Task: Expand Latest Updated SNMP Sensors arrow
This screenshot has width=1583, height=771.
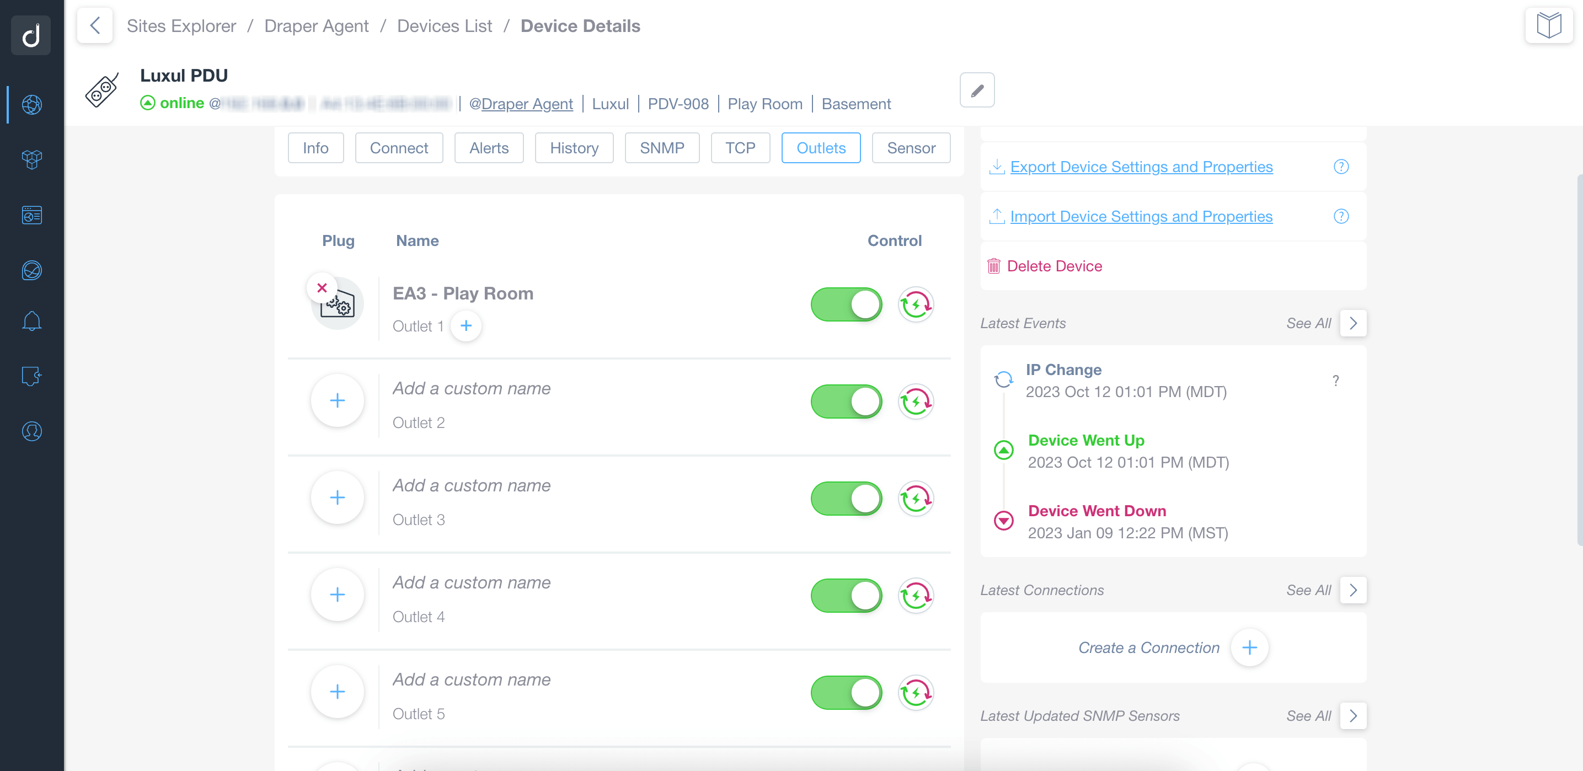Action: 1352,716
